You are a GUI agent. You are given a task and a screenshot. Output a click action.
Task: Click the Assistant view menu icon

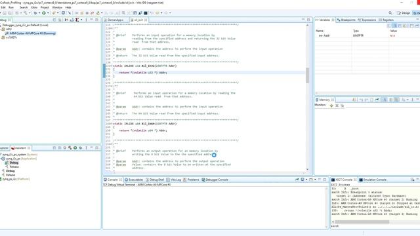point(86,147)
